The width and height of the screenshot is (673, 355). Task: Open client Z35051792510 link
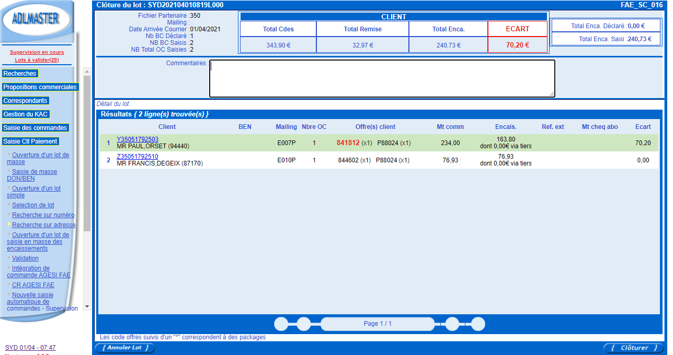tap(138, 157)
